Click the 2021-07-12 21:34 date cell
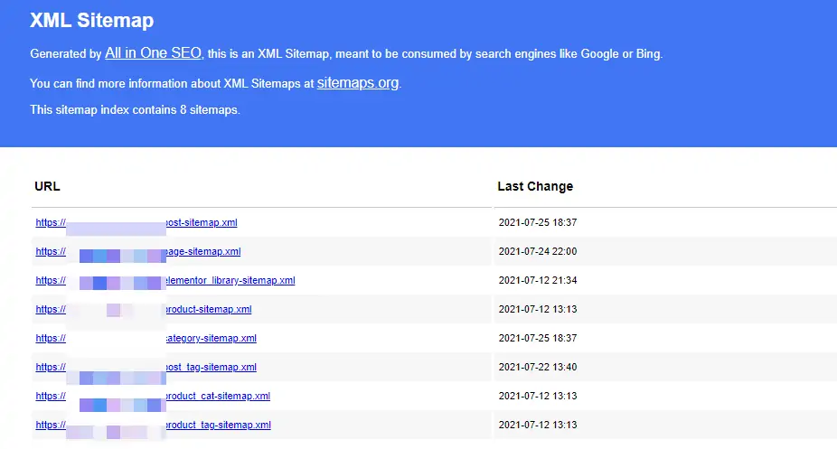 537,280
